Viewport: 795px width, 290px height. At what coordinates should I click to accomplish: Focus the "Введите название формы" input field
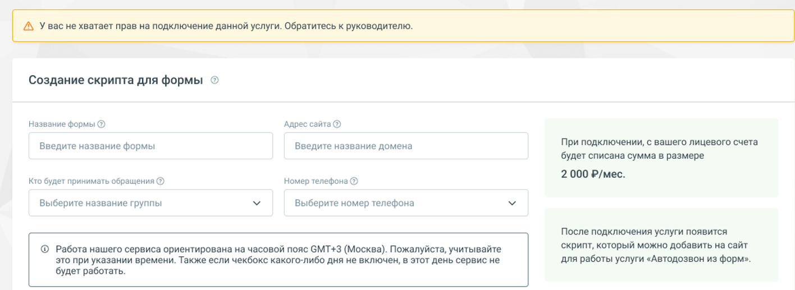(150, 146)
